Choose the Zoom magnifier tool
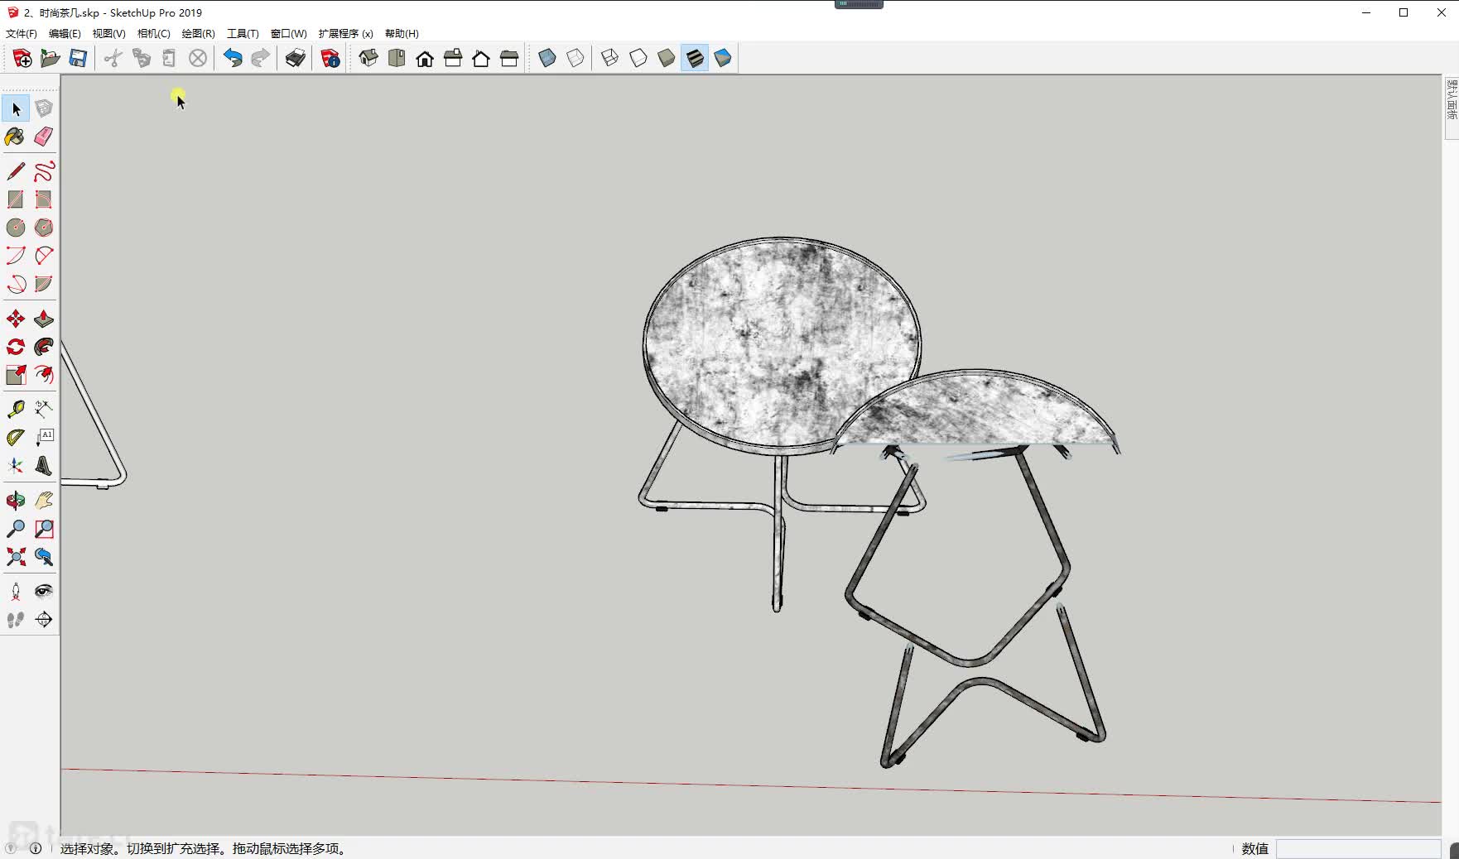Viewport: 1459px width, 859px height. [x=16, y=529]
